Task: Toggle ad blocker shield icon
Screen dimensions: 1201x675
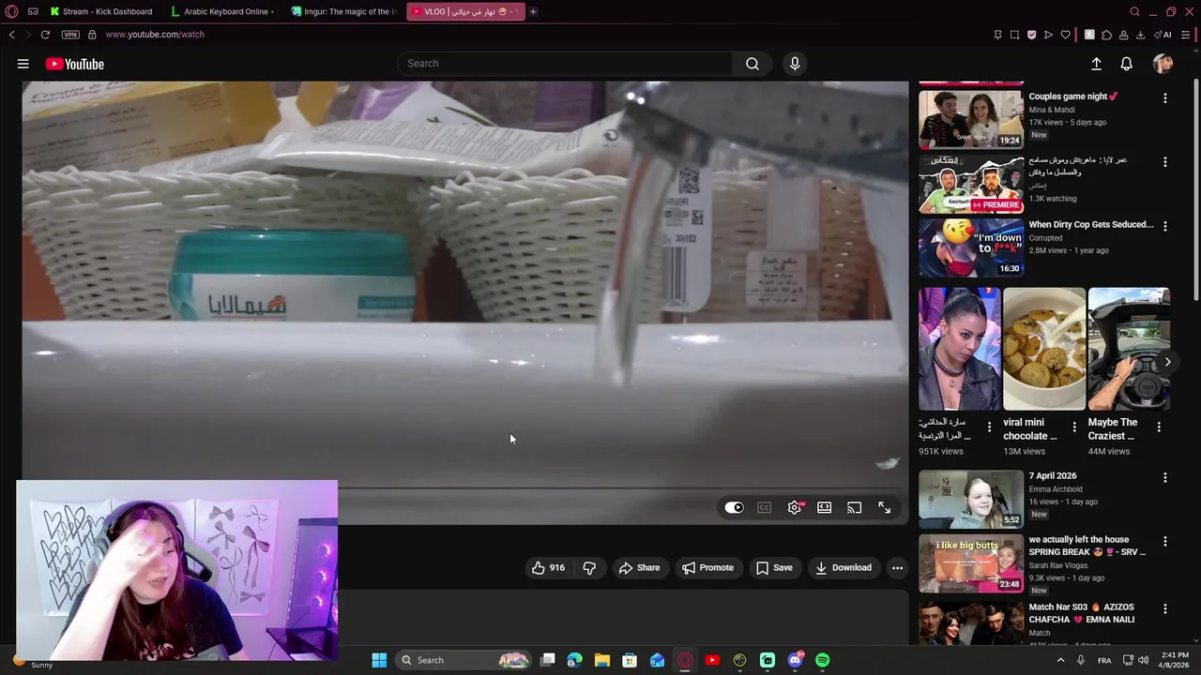Action: (x=1031, y=35)
